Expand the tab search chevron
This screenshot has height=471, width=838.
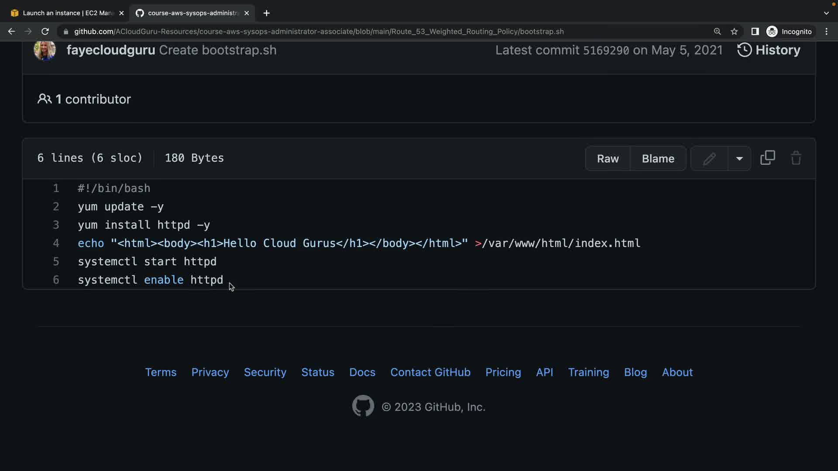[x=826, y=13]
